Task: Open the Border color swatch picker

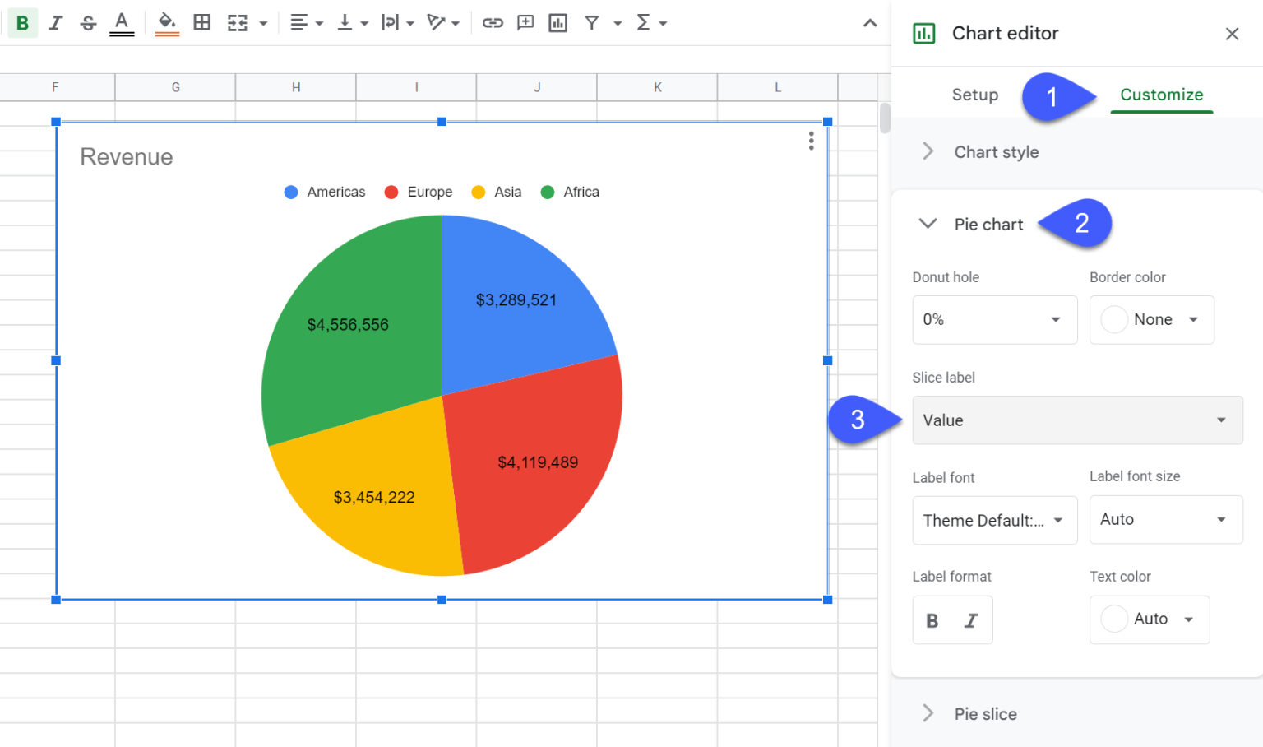Action: coord(1151,320)
